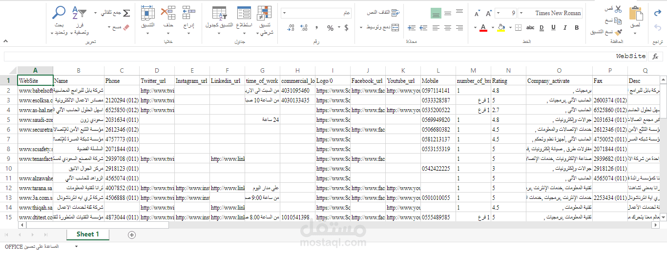This screenshot has width=667, height=253.
Task: Apply the percent style format
Action: click(x=331, y=28)
